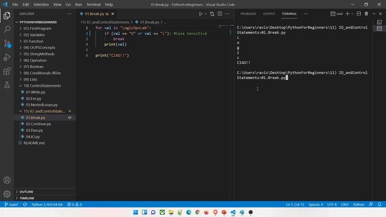Select the cmd terminal label
This screenshot has height=217, width=386.
pyautogui.click(x=337, y=14)
